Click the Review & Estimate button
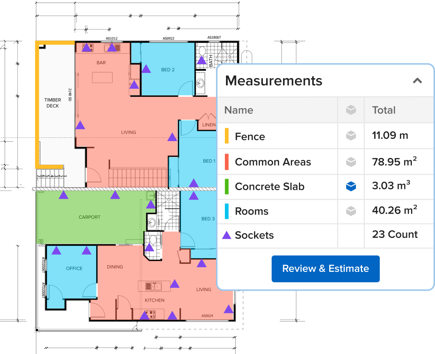Image resolution: width=435 pixels, height=354 pixels. 326,269
